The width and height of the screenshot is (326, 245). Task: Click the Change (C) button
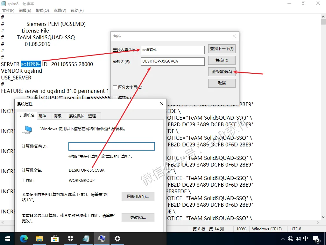click(138, 218)
